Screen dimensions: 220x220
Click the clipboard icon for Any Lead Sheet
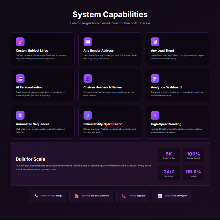pyautogui.click(x=155, y=42)
